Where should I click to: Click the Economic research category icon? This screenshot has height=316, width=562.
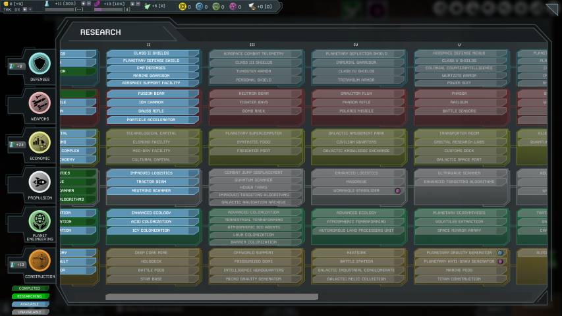[40, 142]
